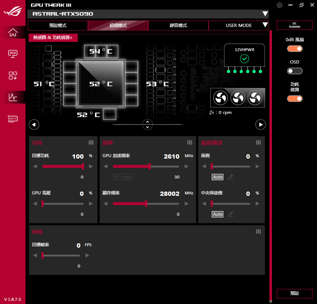Screen dimensions: 317x304
Task: Increase GPU 電壓 with right arrow
Action: click(x=91, y=204)
